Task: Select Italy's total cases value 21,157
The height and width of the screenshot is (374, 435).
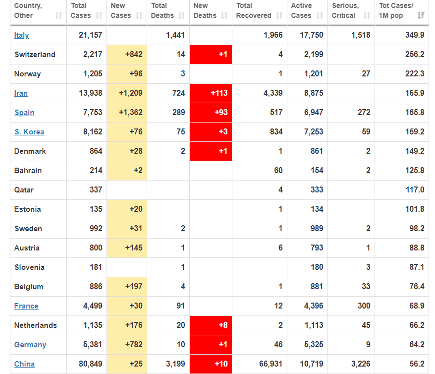Action: [x=91, y=35]
